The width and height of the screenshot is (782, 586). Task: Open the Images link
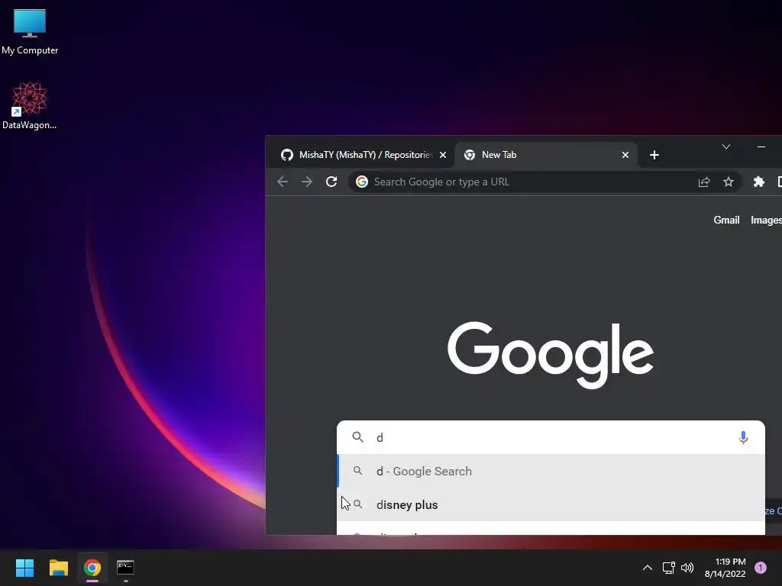[x=766, y=221]
